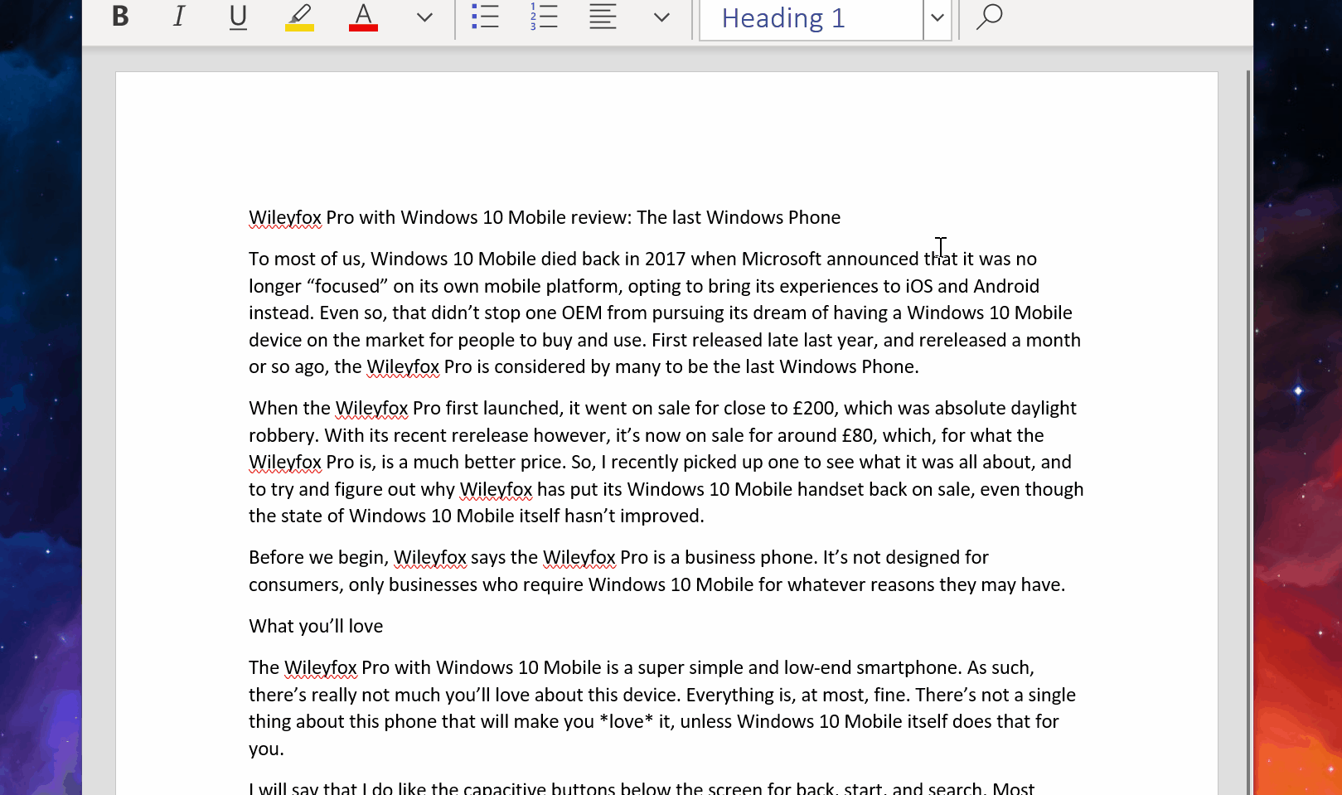Click the word Wileyfox in the first paragraph
This screenshot has height=795, width=1342.
click(405, 366)
